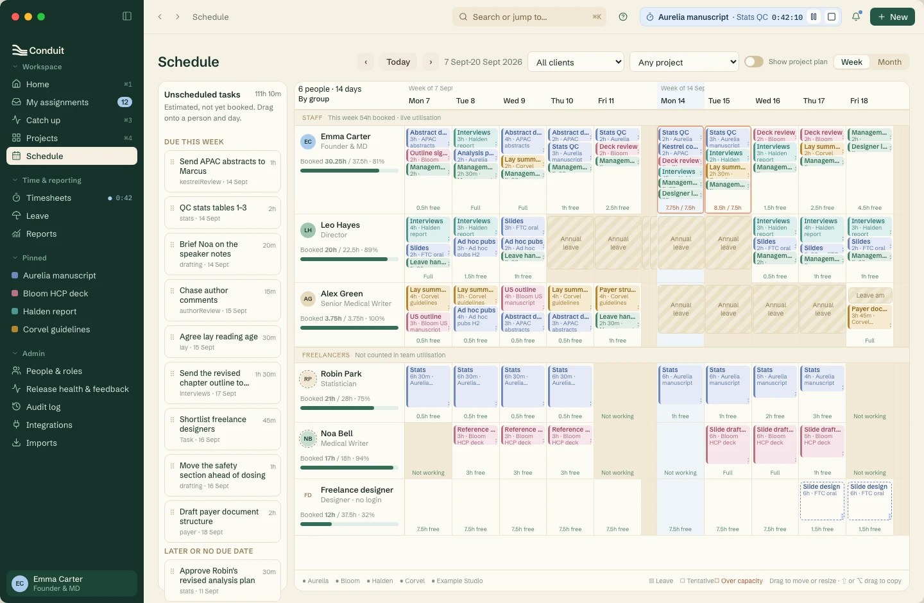Collapse the Pinned section
Screen dimensions: 924x603
(x=30, y=258)
